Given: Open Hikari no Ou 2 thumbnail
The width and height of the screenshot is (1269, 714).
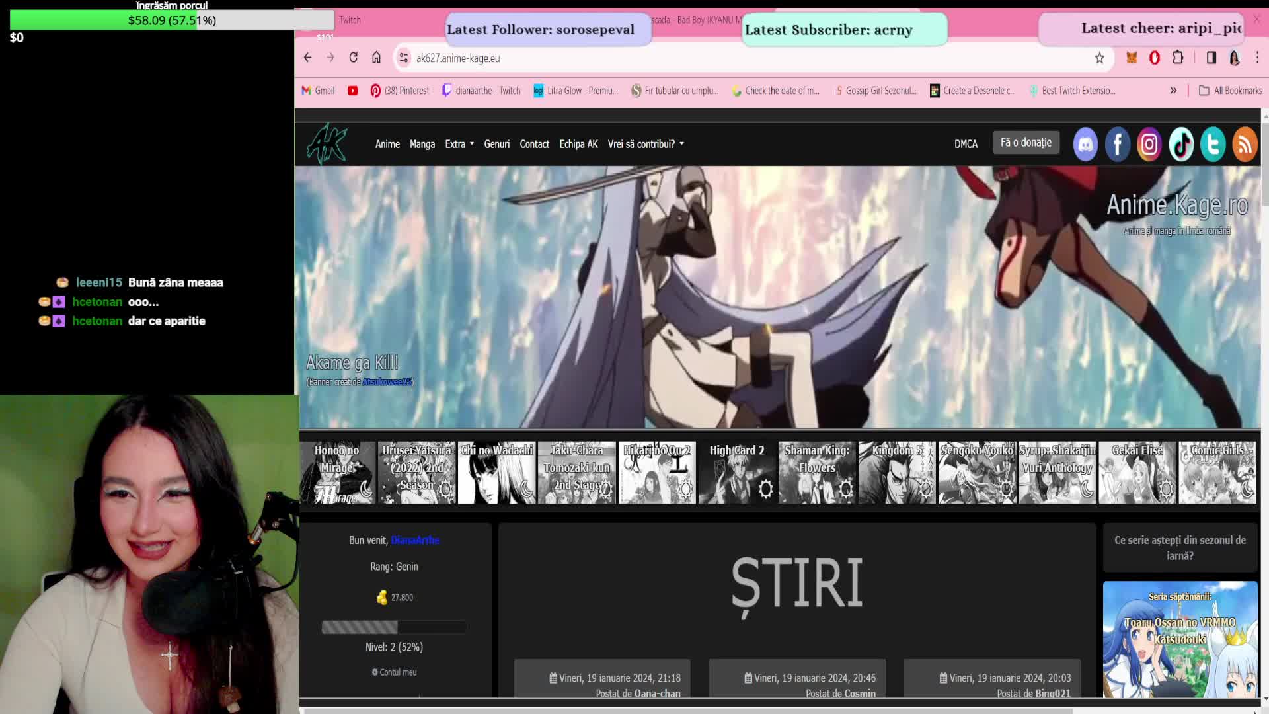Looking at the screenshot, I should pyautogui.click(x=657, y=473).
